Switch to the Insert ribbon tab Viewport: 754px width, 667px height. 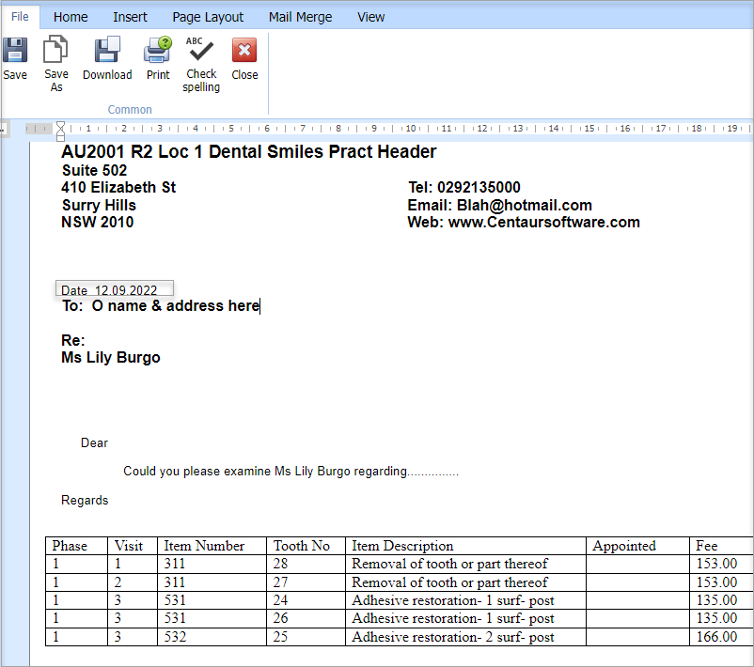coord(130,17)
